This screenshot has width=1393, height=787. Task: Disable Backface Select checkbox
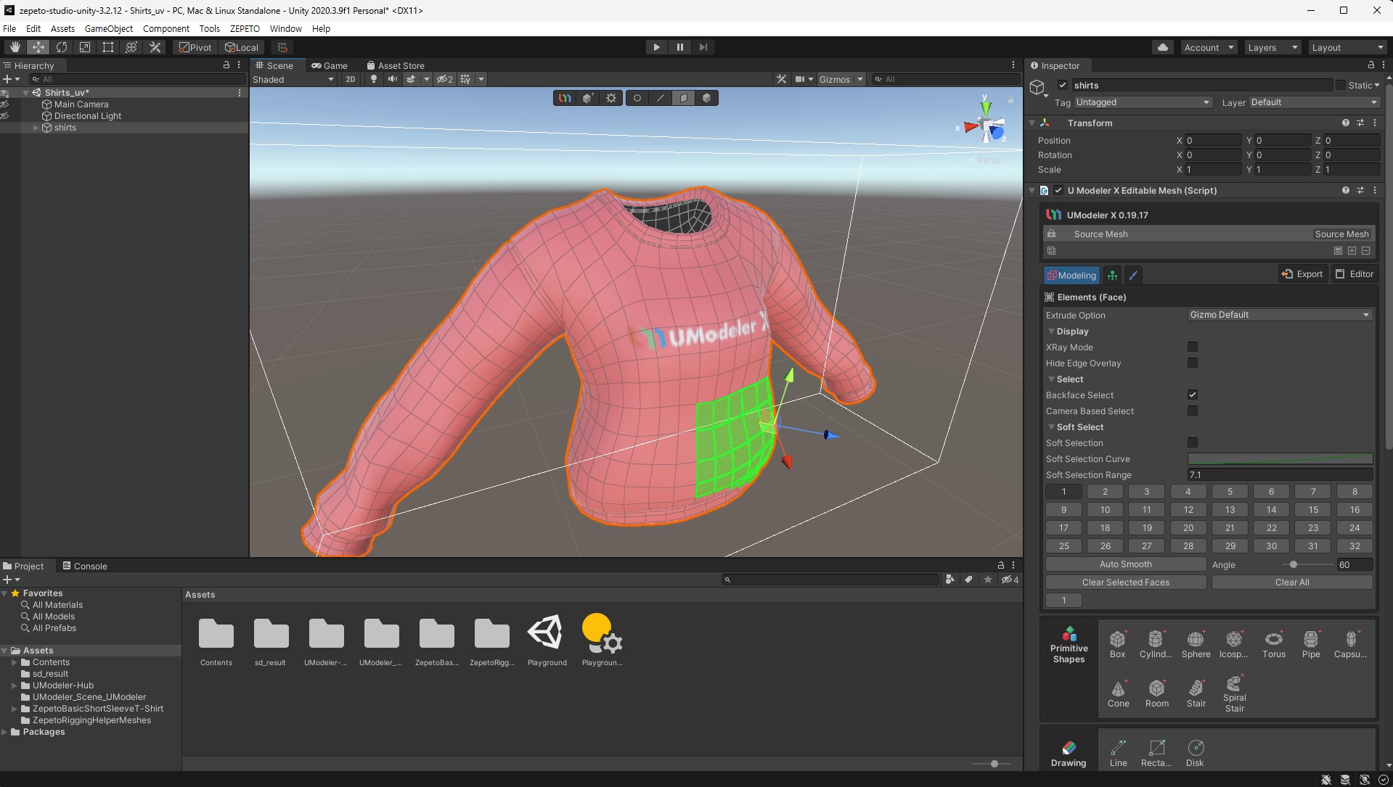pyautogui.click(x=1192, y=395)
